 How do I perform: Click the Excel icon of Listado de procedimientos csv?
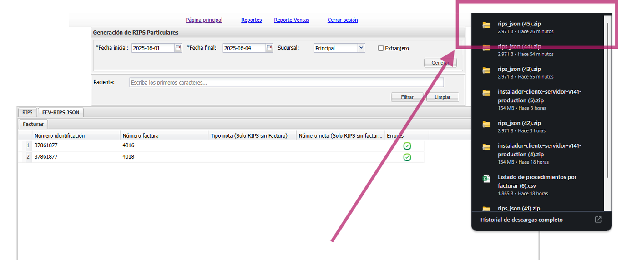pyautogui.click(x=486, y=179)
